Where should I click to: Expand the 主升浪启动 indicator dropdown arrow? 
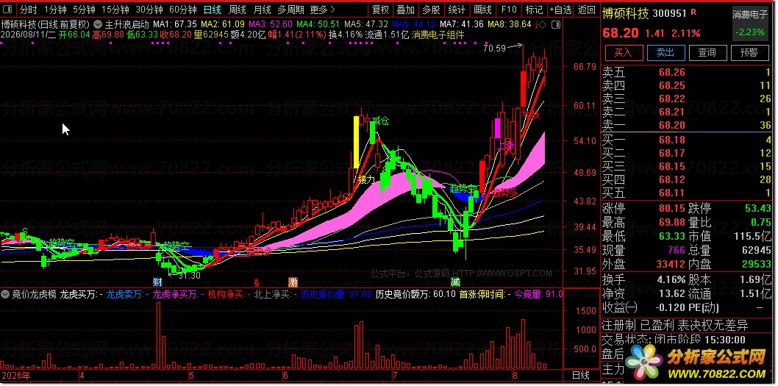coord(98,24)
